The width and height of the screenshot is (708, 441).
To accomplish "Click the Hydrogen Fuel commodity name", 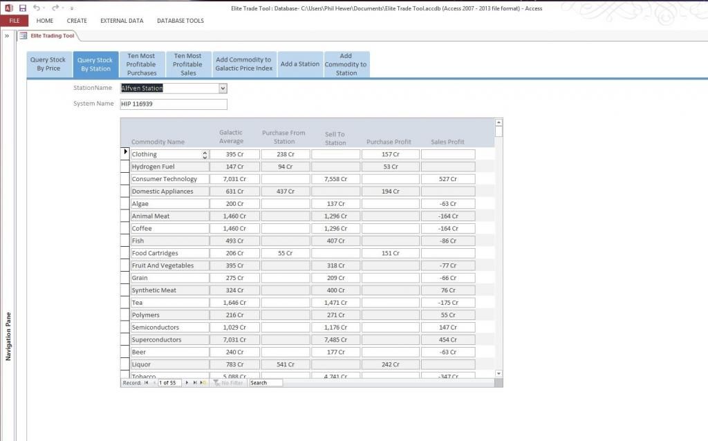I will click(x=170, y=167).
